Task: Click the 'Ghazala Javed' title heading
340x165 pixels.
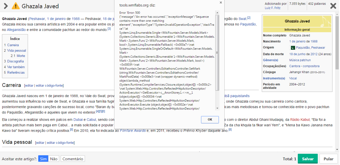Action: [x=40, y=6]
